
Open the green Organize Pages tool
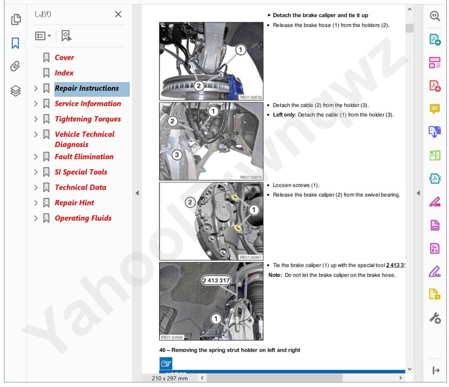click(x=435, y=155)
